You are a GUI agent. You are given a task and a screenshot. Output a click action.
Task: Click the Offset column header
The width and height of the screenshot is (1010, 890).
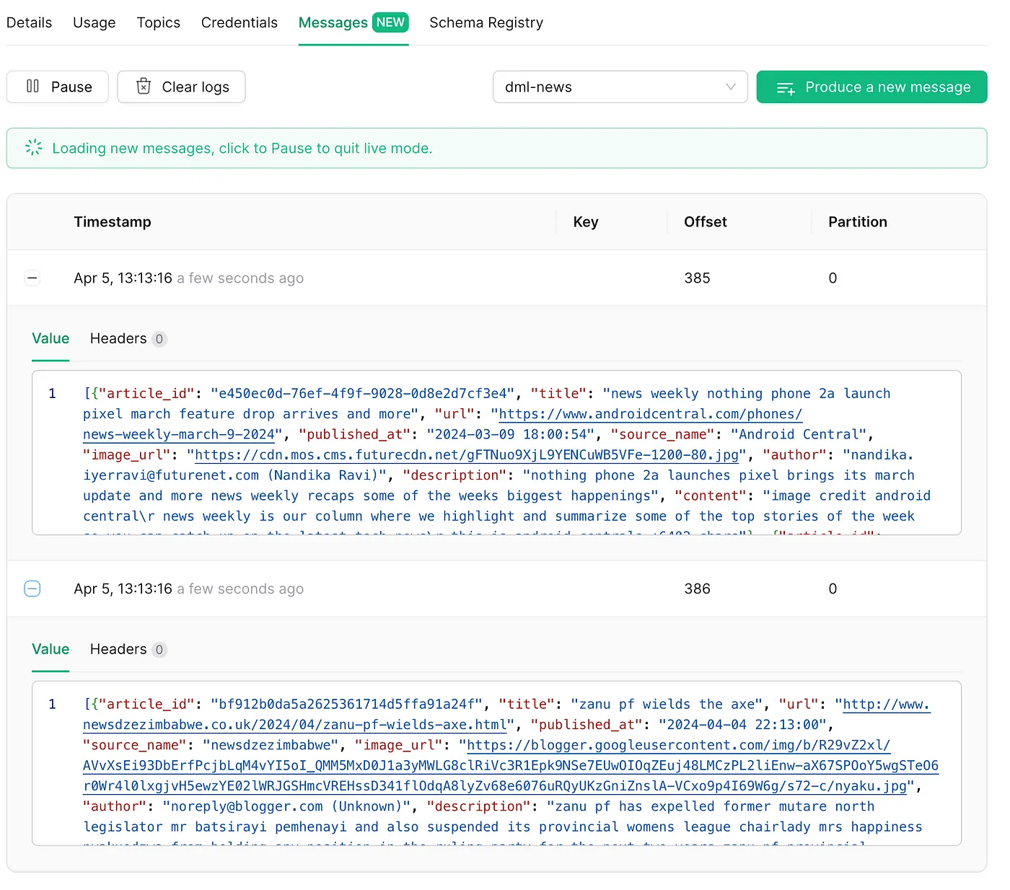[705, 222]
